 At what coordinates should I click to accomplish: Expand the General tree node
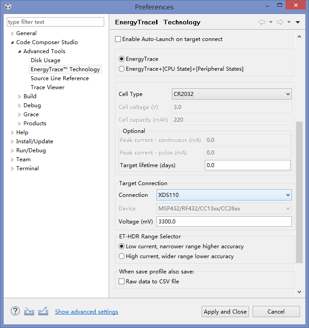[x=12, y=33]
